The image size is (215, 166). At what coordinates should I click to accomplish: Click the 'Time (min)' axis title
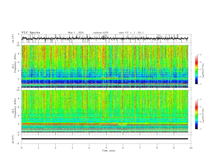(x=109, y=151)
